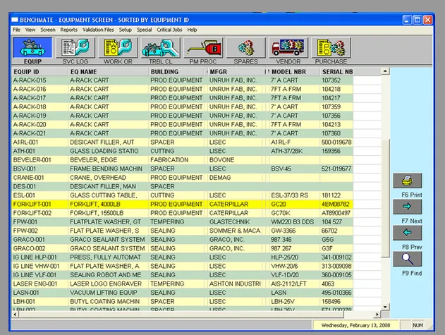The image size is (445, 335).
Task: Select the FORKLIFT-001 row
Action: click(182, 204)
